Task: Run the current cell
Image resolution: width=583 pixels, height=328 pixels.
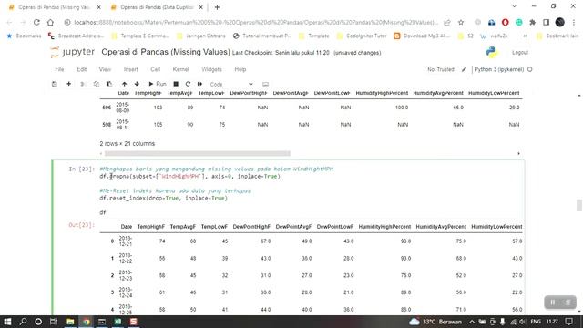Action: 158,84
